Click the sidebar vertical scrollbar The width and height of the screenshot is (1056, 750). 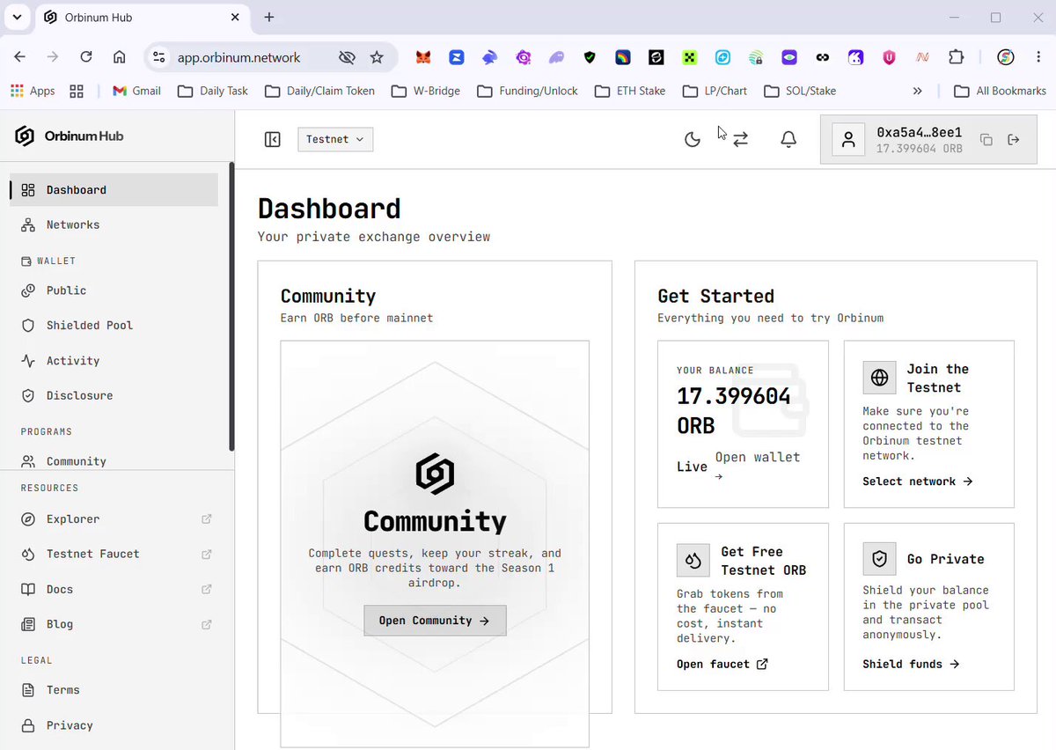231,306
